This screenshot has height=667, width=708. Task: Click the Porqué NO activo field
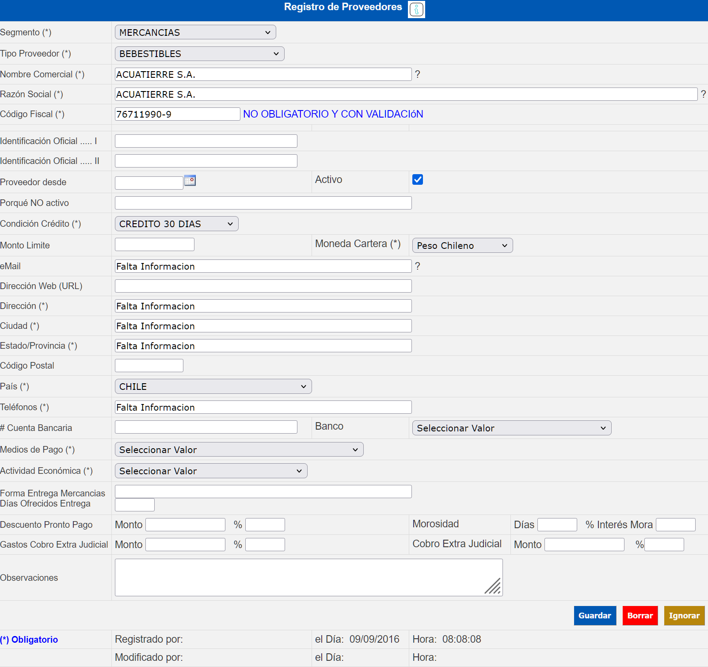pyautogui.click(x=263, y=203)
